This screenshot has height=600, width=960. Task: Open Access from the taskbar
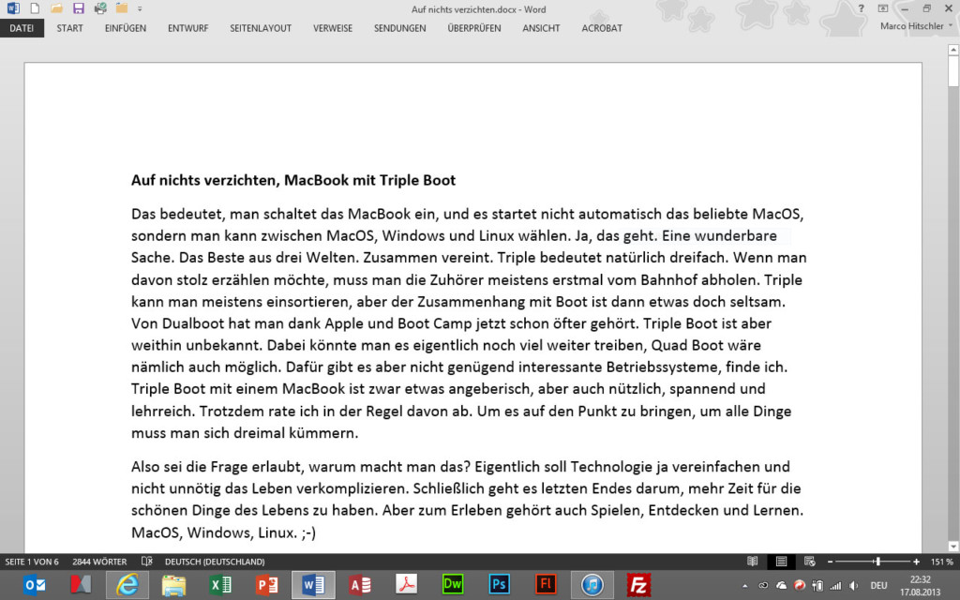pos(360,585)
